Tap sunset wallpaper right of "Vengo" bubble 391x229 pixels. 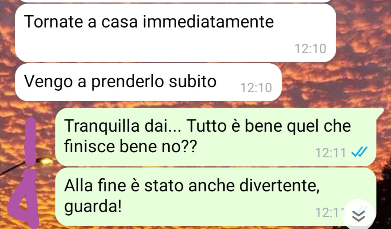tap(334, 82)
